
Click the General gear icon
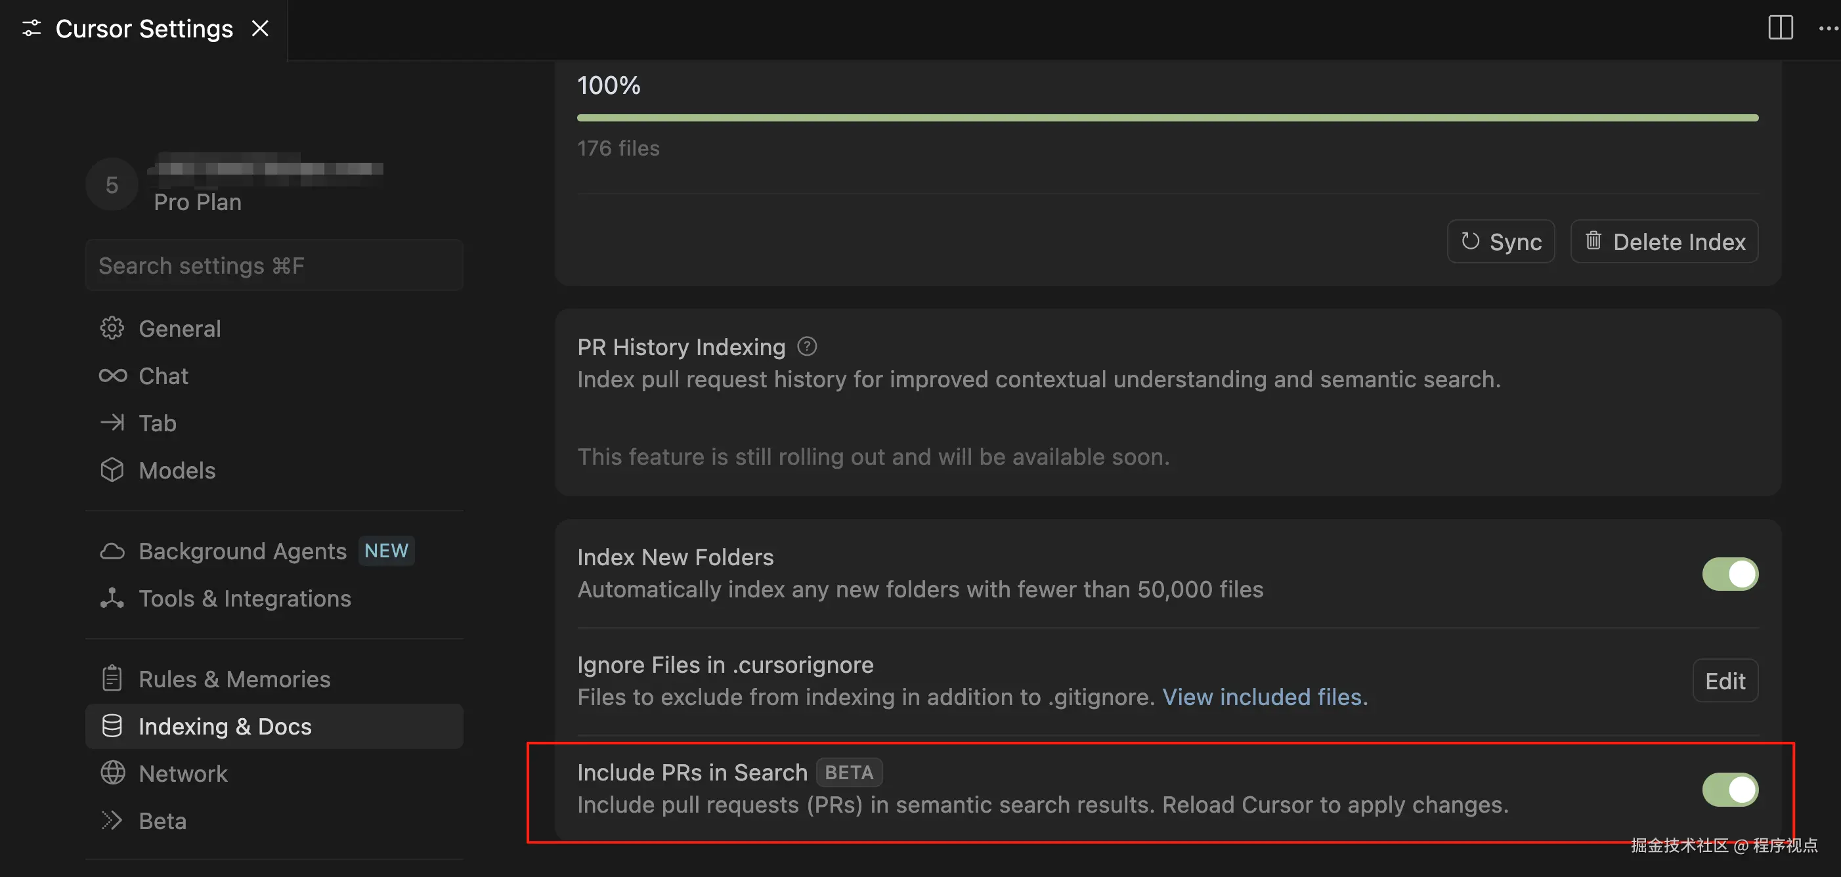[x=112, y=328]
